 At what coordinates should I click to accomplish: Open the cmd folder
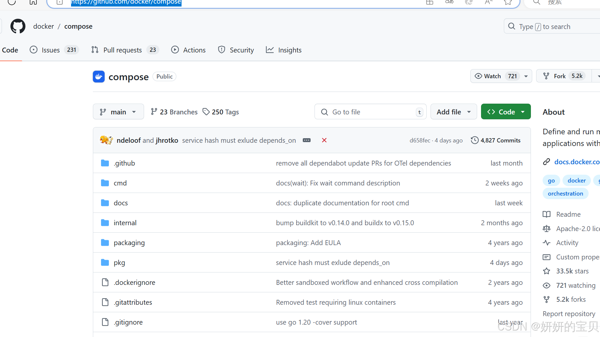pos(120,183)
